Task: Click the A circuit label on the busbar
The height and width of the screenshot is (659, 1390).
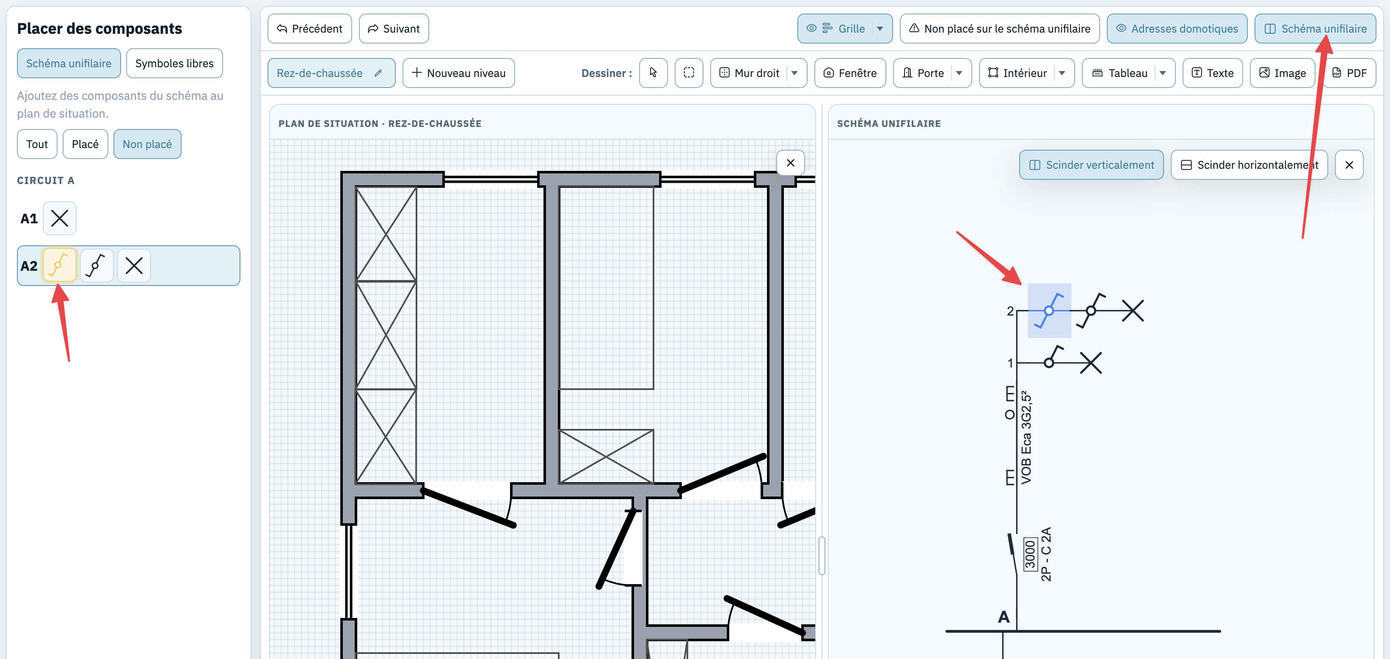Action: point(1004,616)
